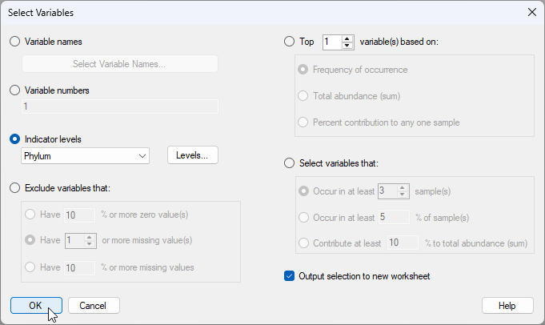The image size is (545, 325).
Task: Click the Levels... button
Action: [192, 155]
